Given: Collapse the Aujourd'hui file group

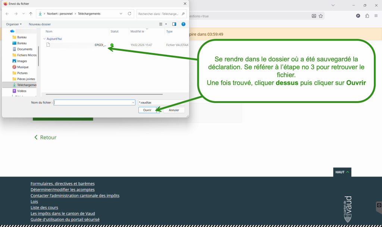Looking at the screenshot, I should (x=44, y=38).
